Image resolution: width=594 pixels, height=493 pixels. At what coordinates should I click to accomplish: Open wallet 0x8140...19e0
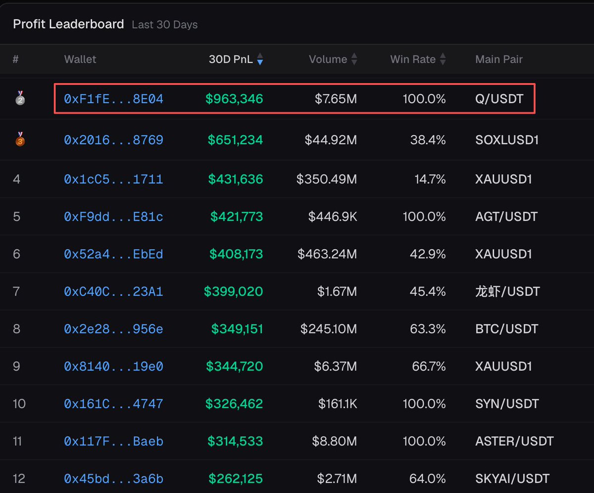tap(113, 367)
